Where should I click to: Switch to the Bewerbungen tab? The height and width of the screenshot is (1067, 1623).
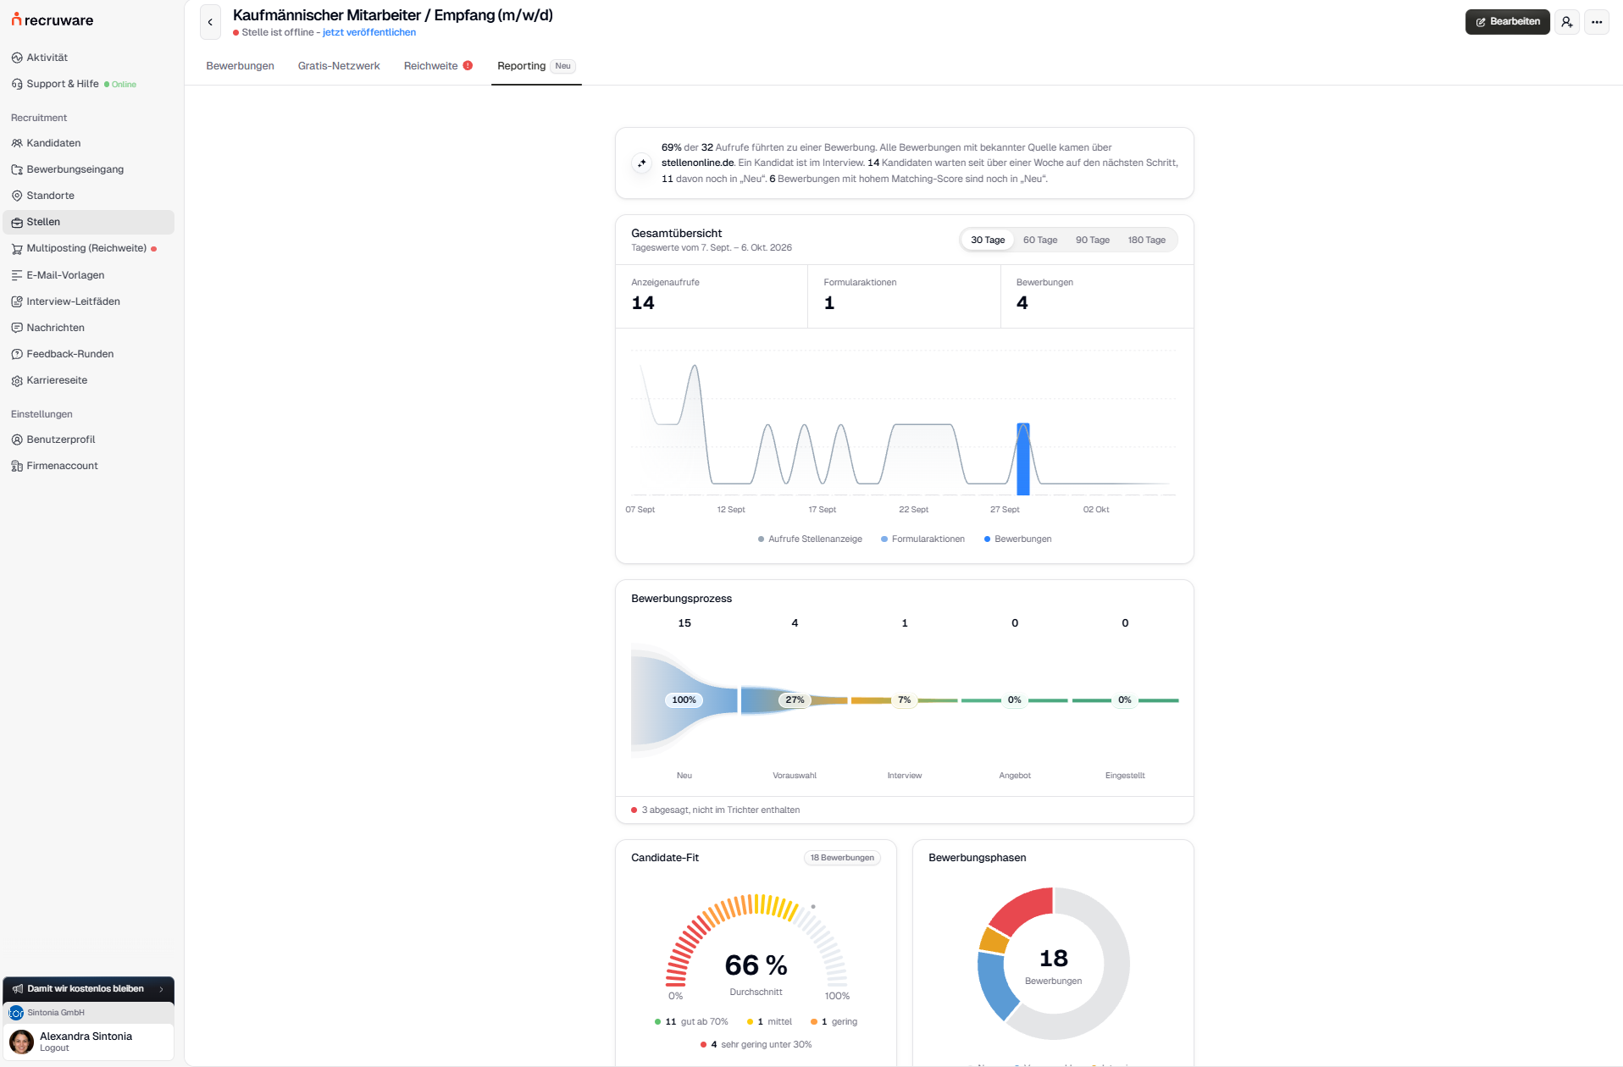(240, 66)
